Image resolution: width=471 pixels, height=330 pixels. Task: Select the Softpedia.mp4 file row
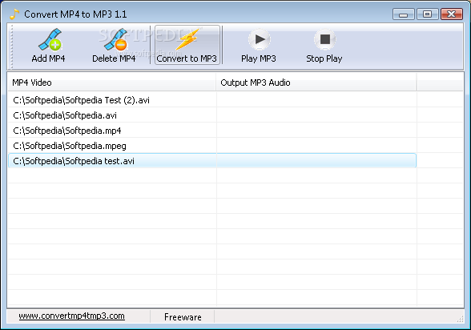pyautogui.click(x=212, y=131)
